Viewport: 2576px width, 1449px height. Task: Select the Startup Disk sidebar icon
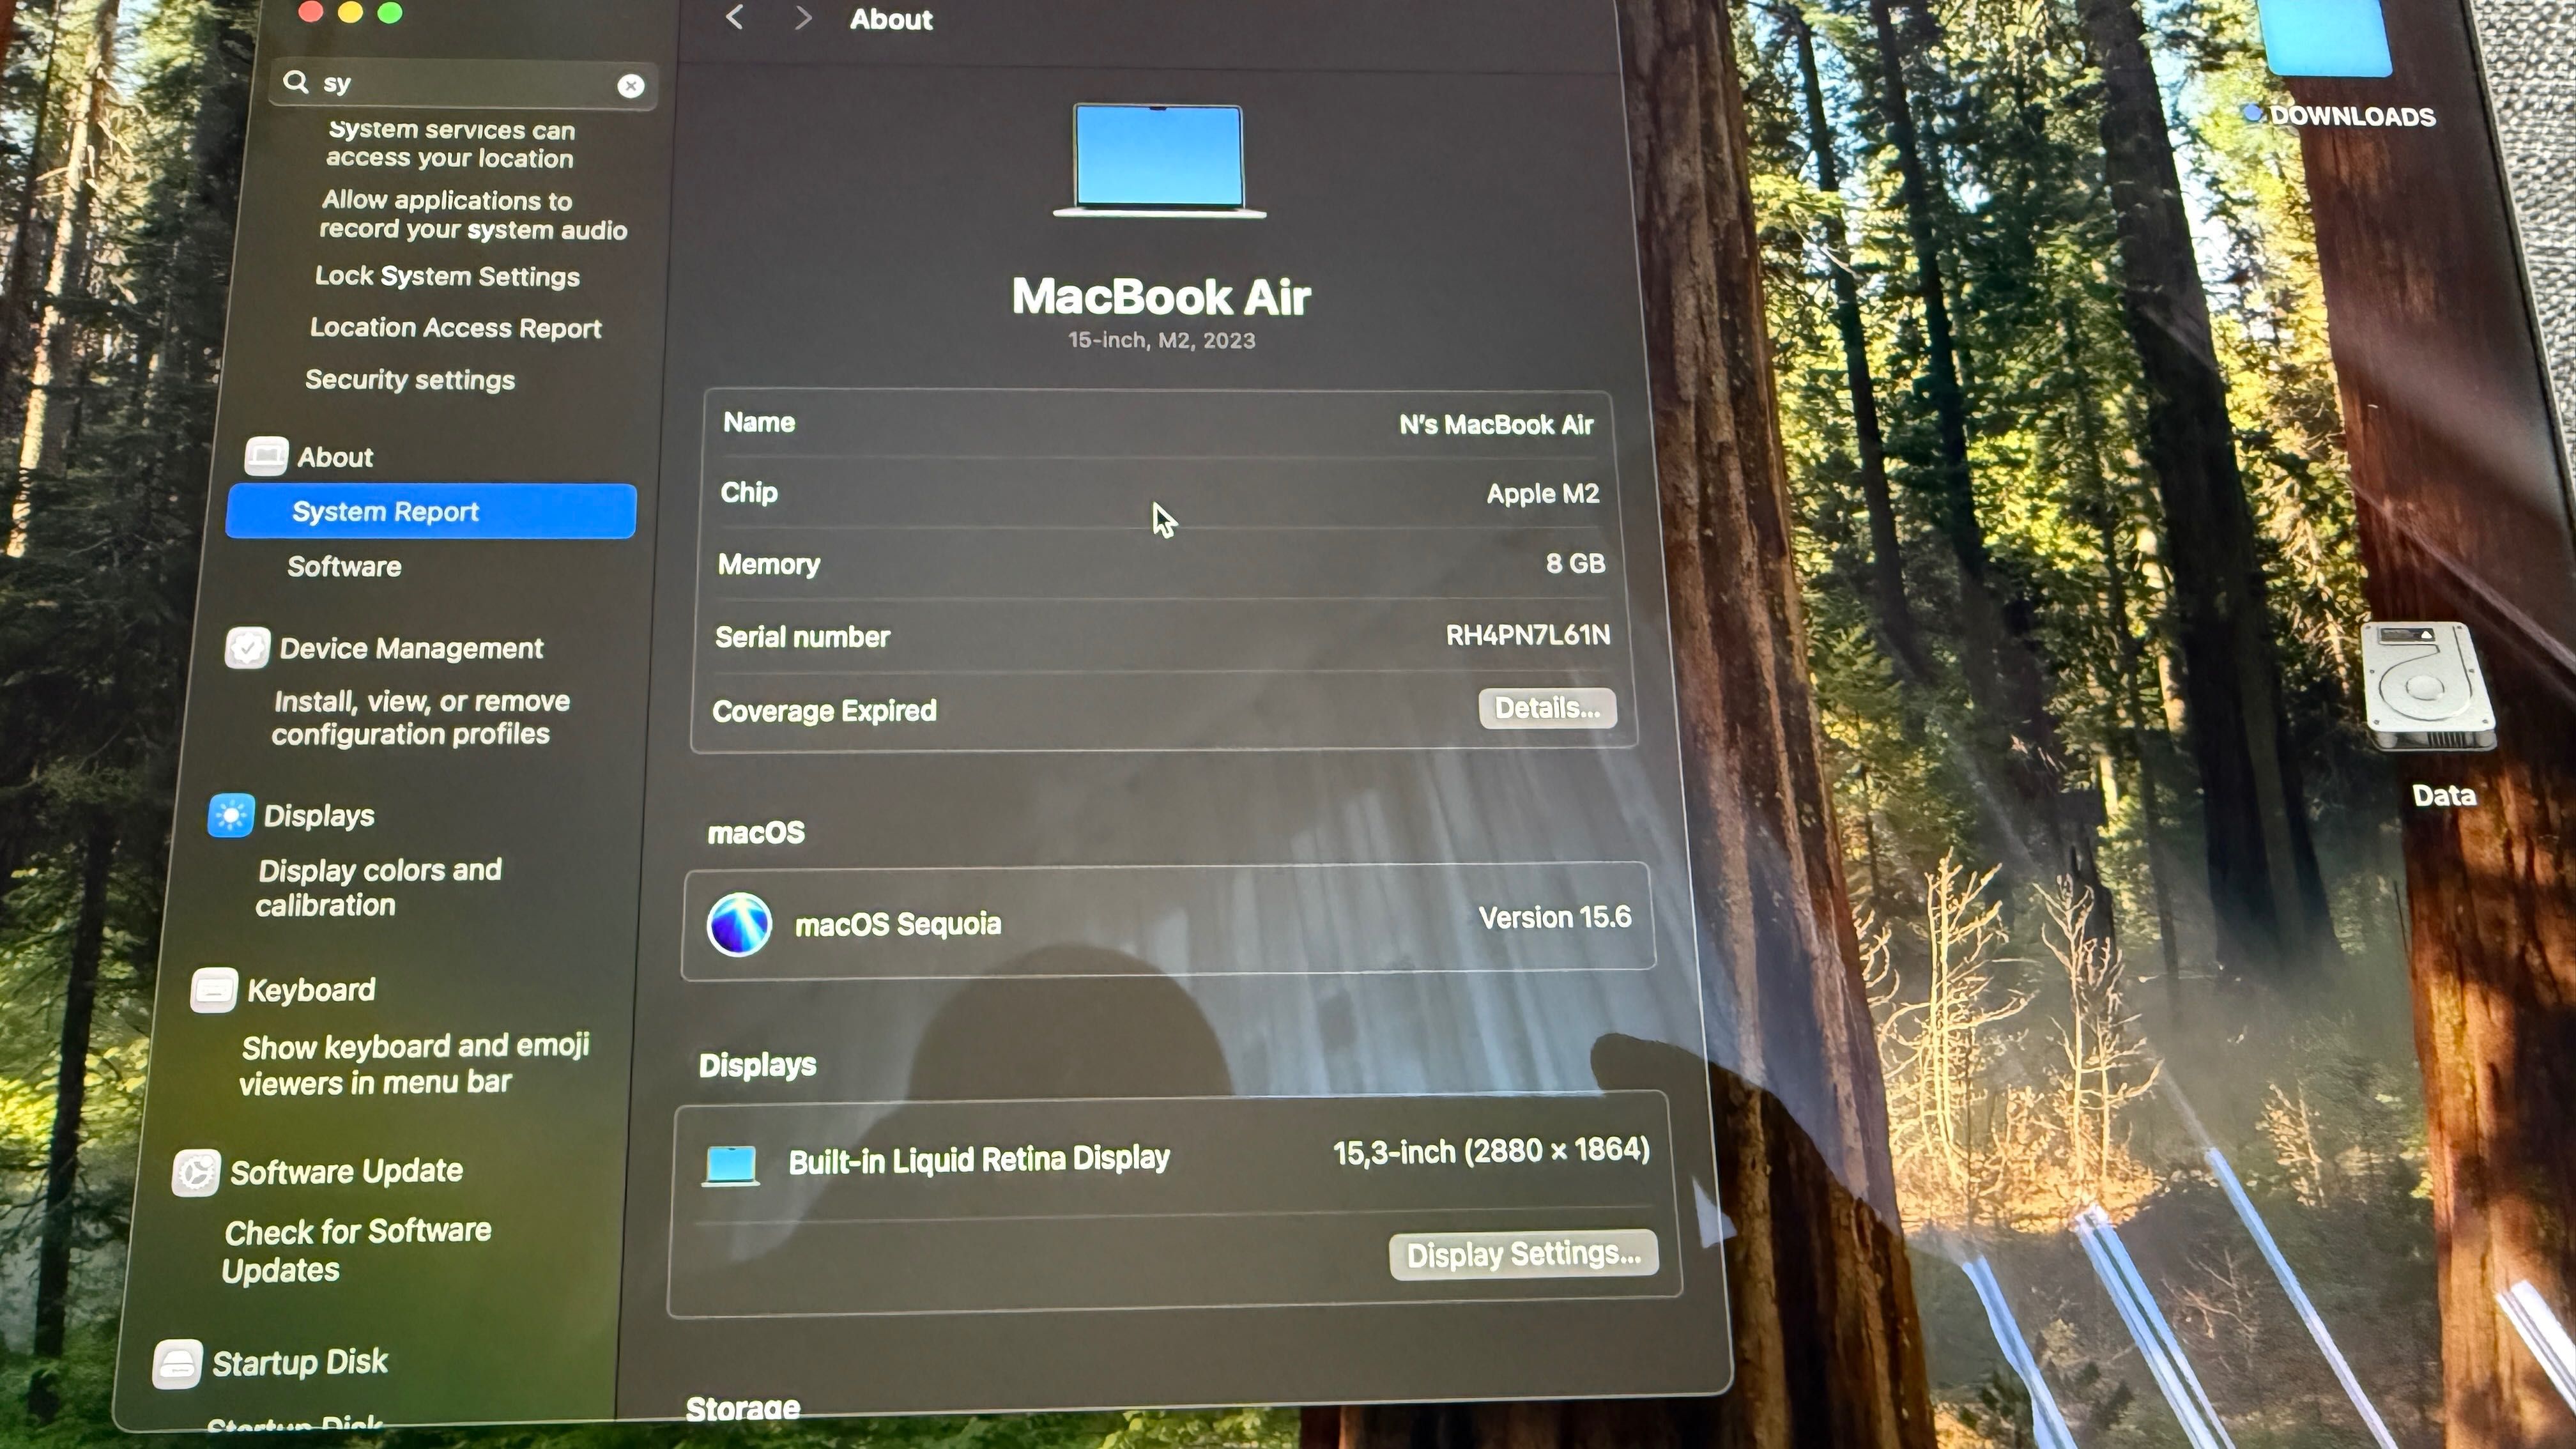178,1364
